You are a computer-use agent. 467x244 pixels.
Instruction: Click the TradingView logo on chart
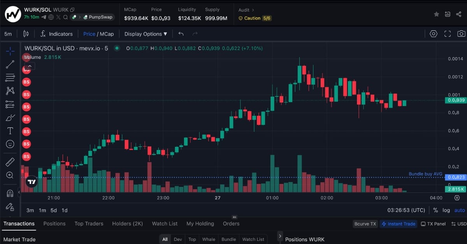pyautogui.click(x=32, y=181)
